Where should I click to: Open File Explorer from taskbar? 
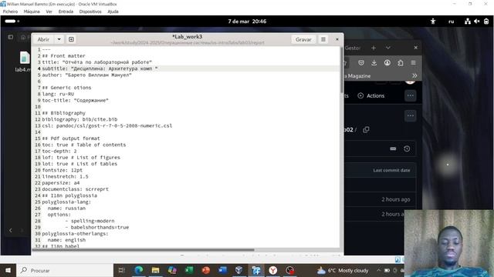point(155,270)
